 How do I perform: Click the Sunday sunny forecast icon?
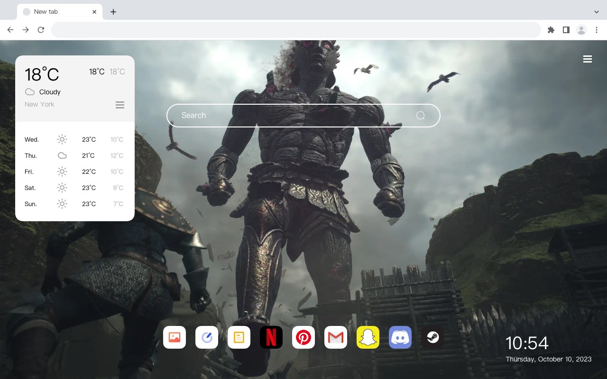62,204
